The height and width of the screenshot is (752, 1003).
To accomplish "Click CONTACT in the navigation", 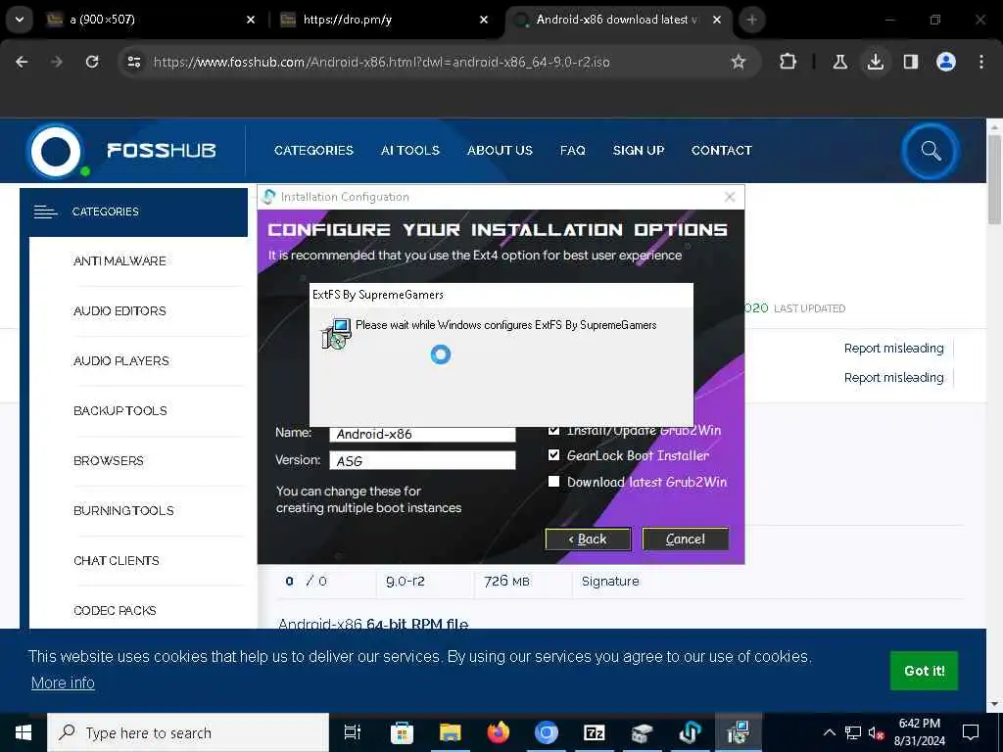I will pyautogui.click(x=722, y=150).
